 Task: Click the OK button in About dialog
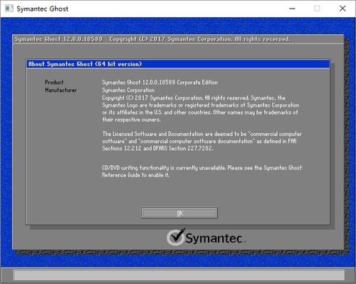(179, 213)
